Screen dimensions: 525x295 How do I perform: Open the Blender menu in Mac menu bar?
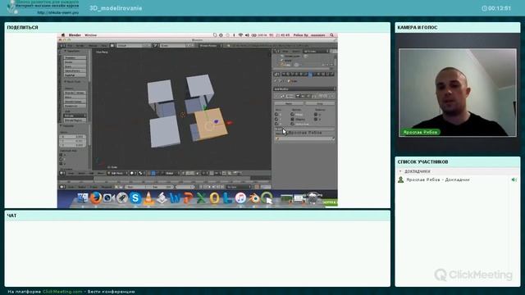[x=75, y=35]
